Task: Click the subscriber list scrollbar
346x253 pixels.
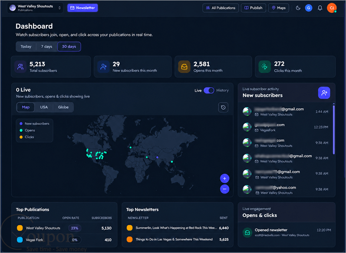Action: pos(334,130)
